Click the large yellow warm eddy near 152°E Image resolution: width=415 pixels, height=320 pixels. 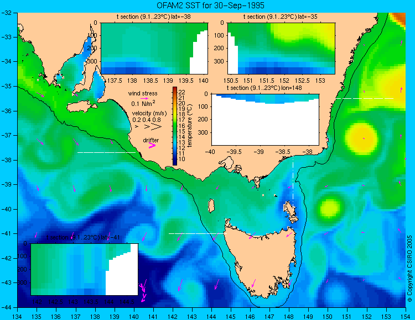pos(361,138)
